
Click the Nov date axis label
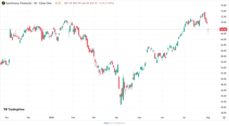tap(7, 117)
